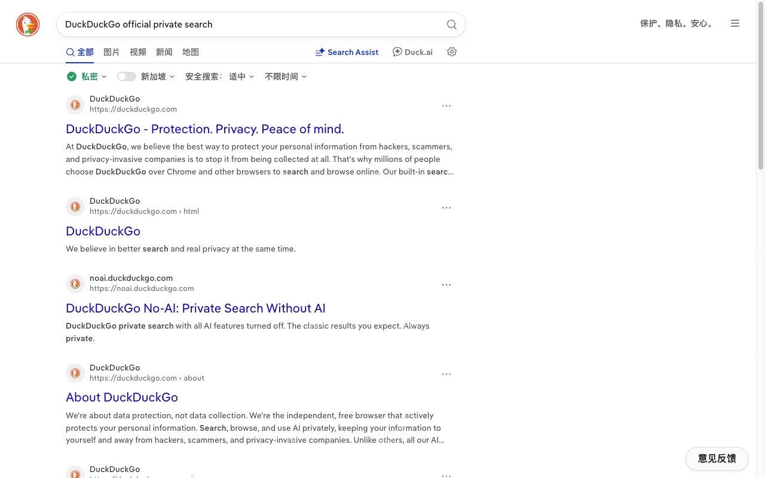The height and width of the screenshot is (478, 765).
Task: Expand the 不限时间 time filter
Action: coord(286,76)
